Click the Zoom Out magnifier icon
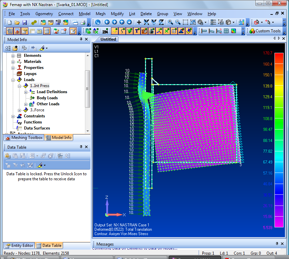Screen dimensions: 289x259 [178, 22]
